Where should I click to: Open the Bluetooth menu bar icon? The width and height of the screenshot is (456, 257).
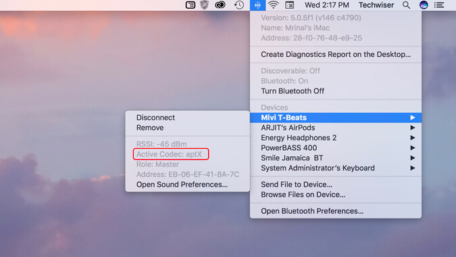tap(257, 5)
